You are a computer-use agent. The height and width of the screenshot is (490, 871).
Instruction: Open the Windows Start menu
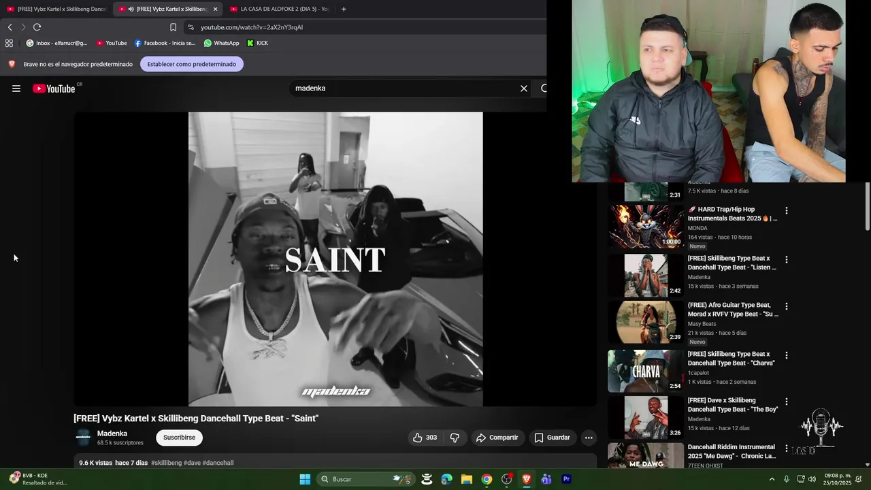(305, 479)
